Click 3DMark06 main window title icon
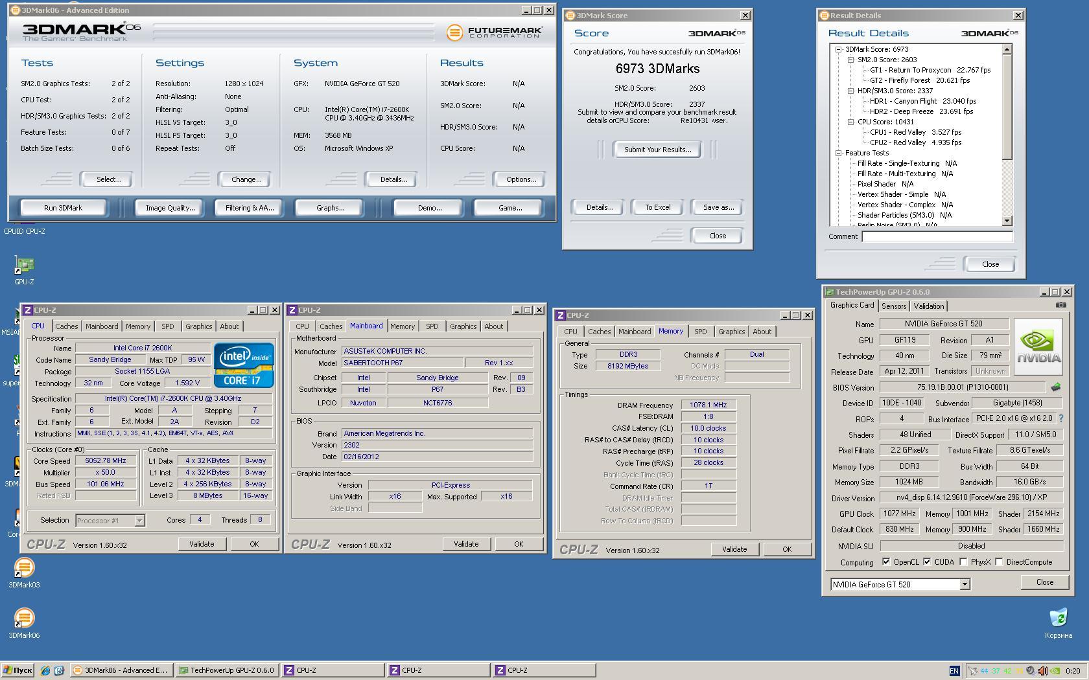This screenshot has width=1089, height=680. coord(16,10)
